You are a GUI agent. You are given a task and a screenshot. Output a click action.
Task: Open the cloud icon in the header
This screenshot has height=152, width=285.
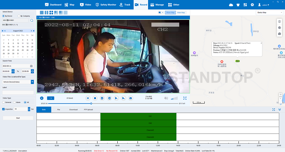tap(231, 5)
